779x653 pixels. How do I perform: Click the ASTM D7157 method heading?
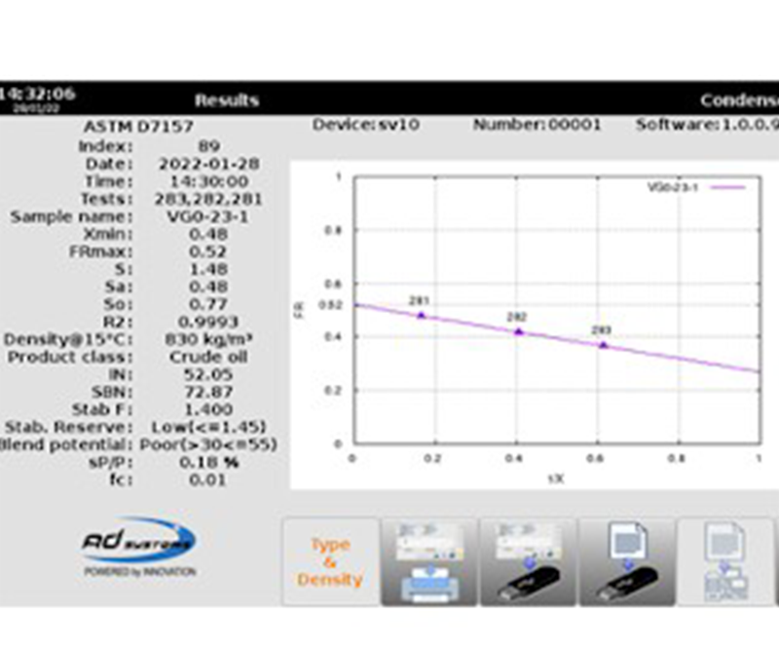tap(142, 127)
